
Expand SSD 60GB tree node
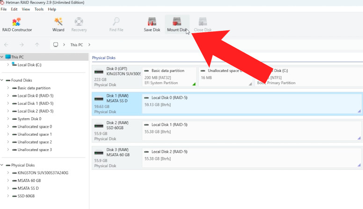coord(8,196)
